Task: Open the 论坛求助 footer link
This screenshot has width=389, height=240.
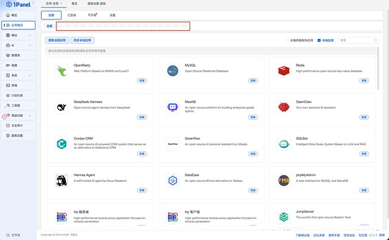Action: tap(319, 235)
